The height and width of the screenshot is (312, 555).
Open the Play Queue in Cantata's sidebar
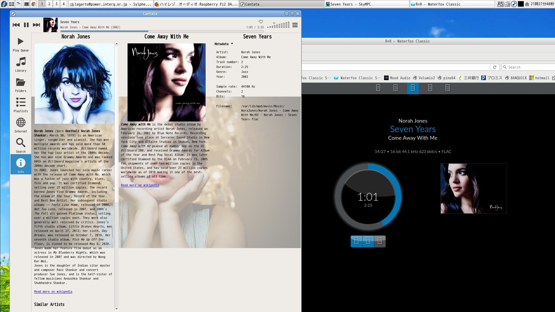(x=20, y=43)
